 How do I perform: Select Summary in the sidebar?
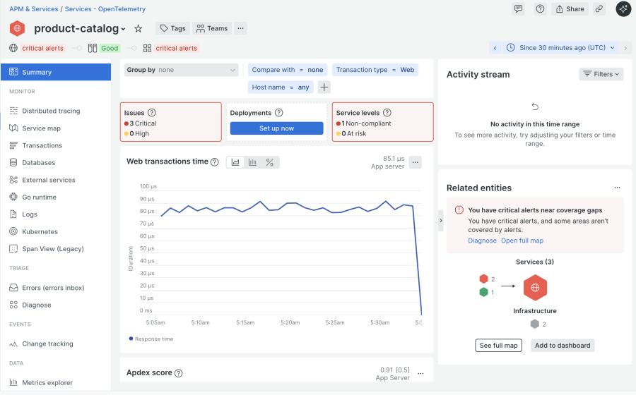click(56, 72)
